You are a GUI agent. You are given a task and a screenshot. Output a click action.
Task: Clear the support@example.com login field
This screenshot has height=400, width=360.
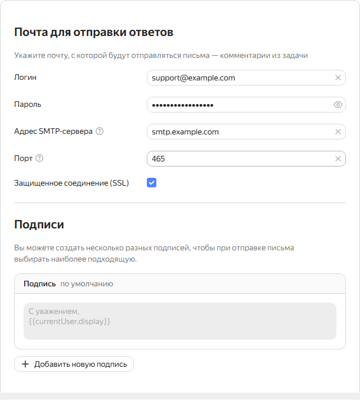point(338,78)
